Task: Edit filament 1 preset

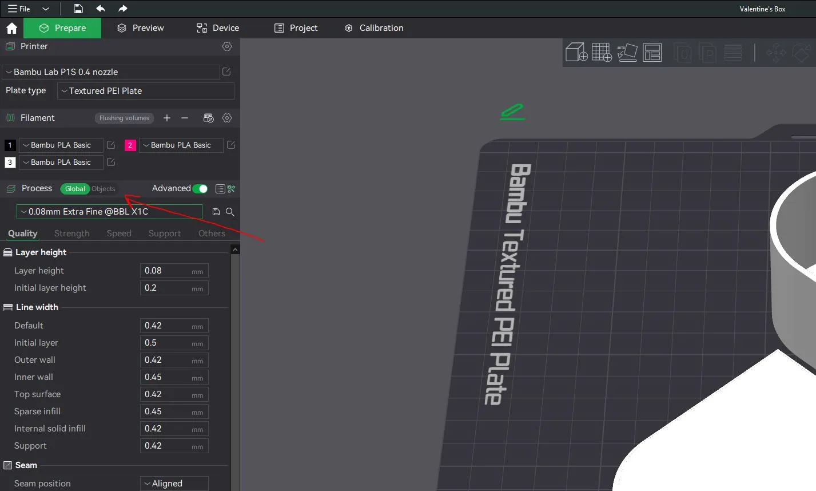Action: click(111, 145)
